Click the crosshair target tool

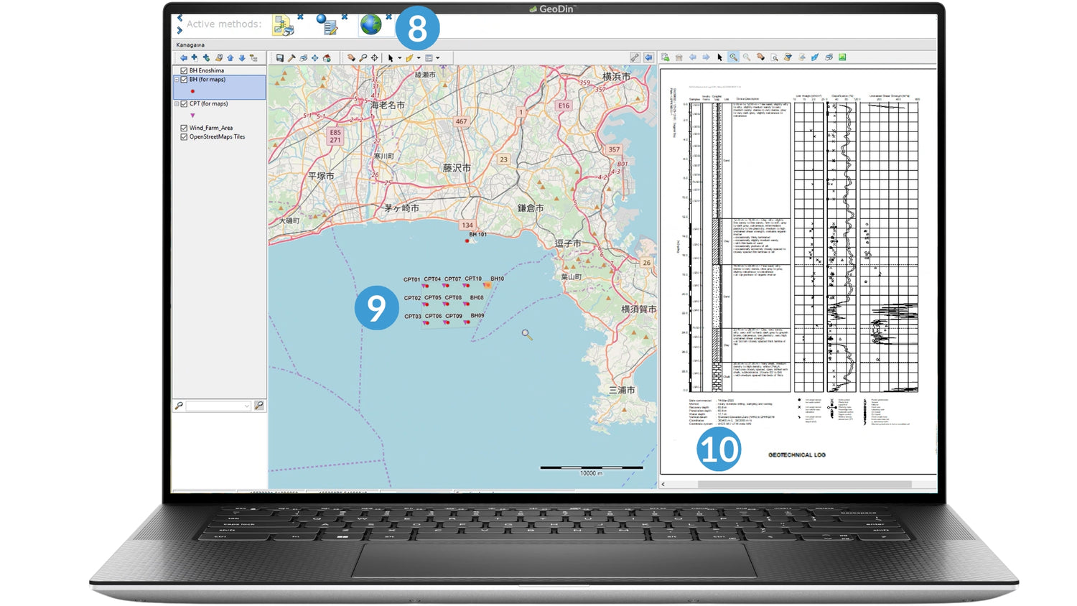(374, 58)
